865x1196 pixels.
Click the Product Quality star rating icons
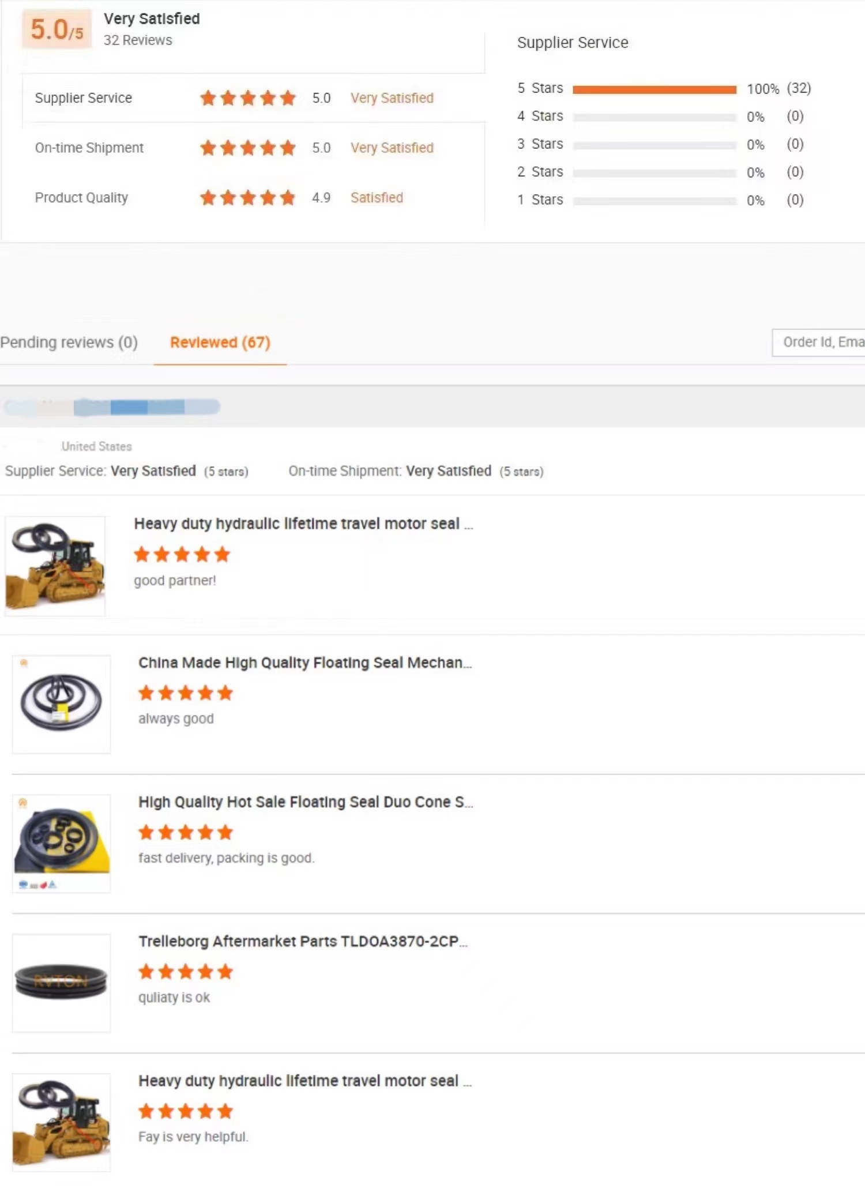[x=248, y=198]
